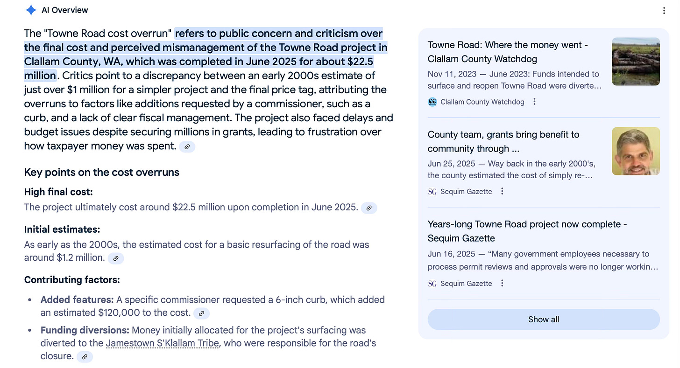
Task: Click the Jamestown S'Klallam Tribe link
Action: (163, 343)
